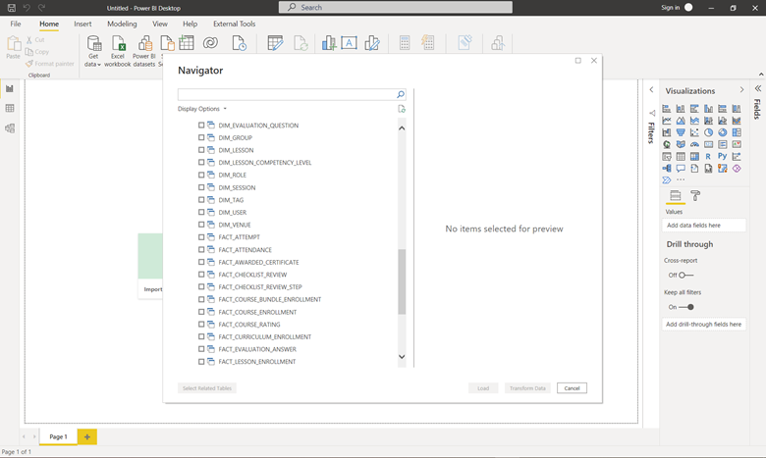Viewport: 766px width, 458px height.
Task: Click the New visual ribbon icon
Action: click(x=329, y=43)
